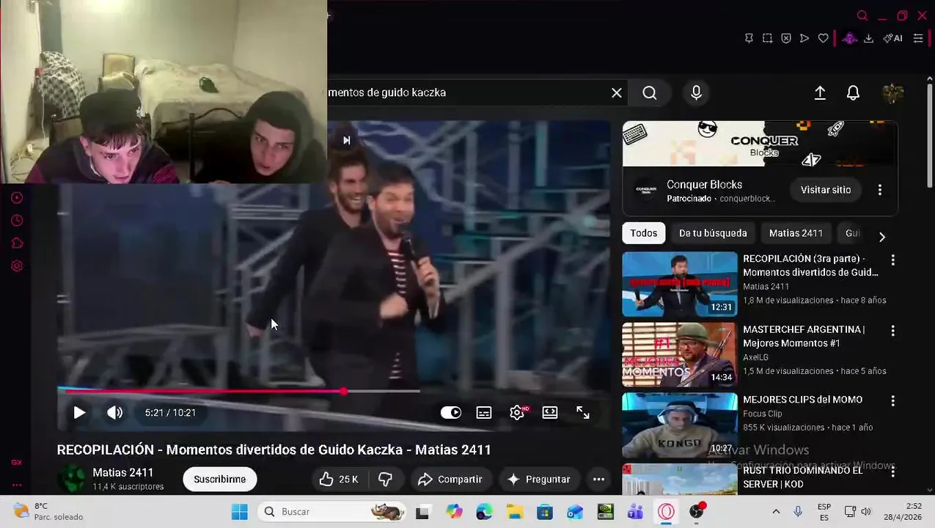The image size is (935, 528).
Task: Open Opera easy setup sliders icon
Action: [918, 38]
